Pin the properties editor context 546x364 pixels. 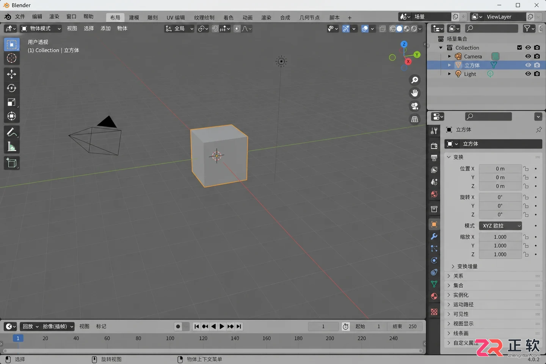pyautogui.click(x=539, y=130)
